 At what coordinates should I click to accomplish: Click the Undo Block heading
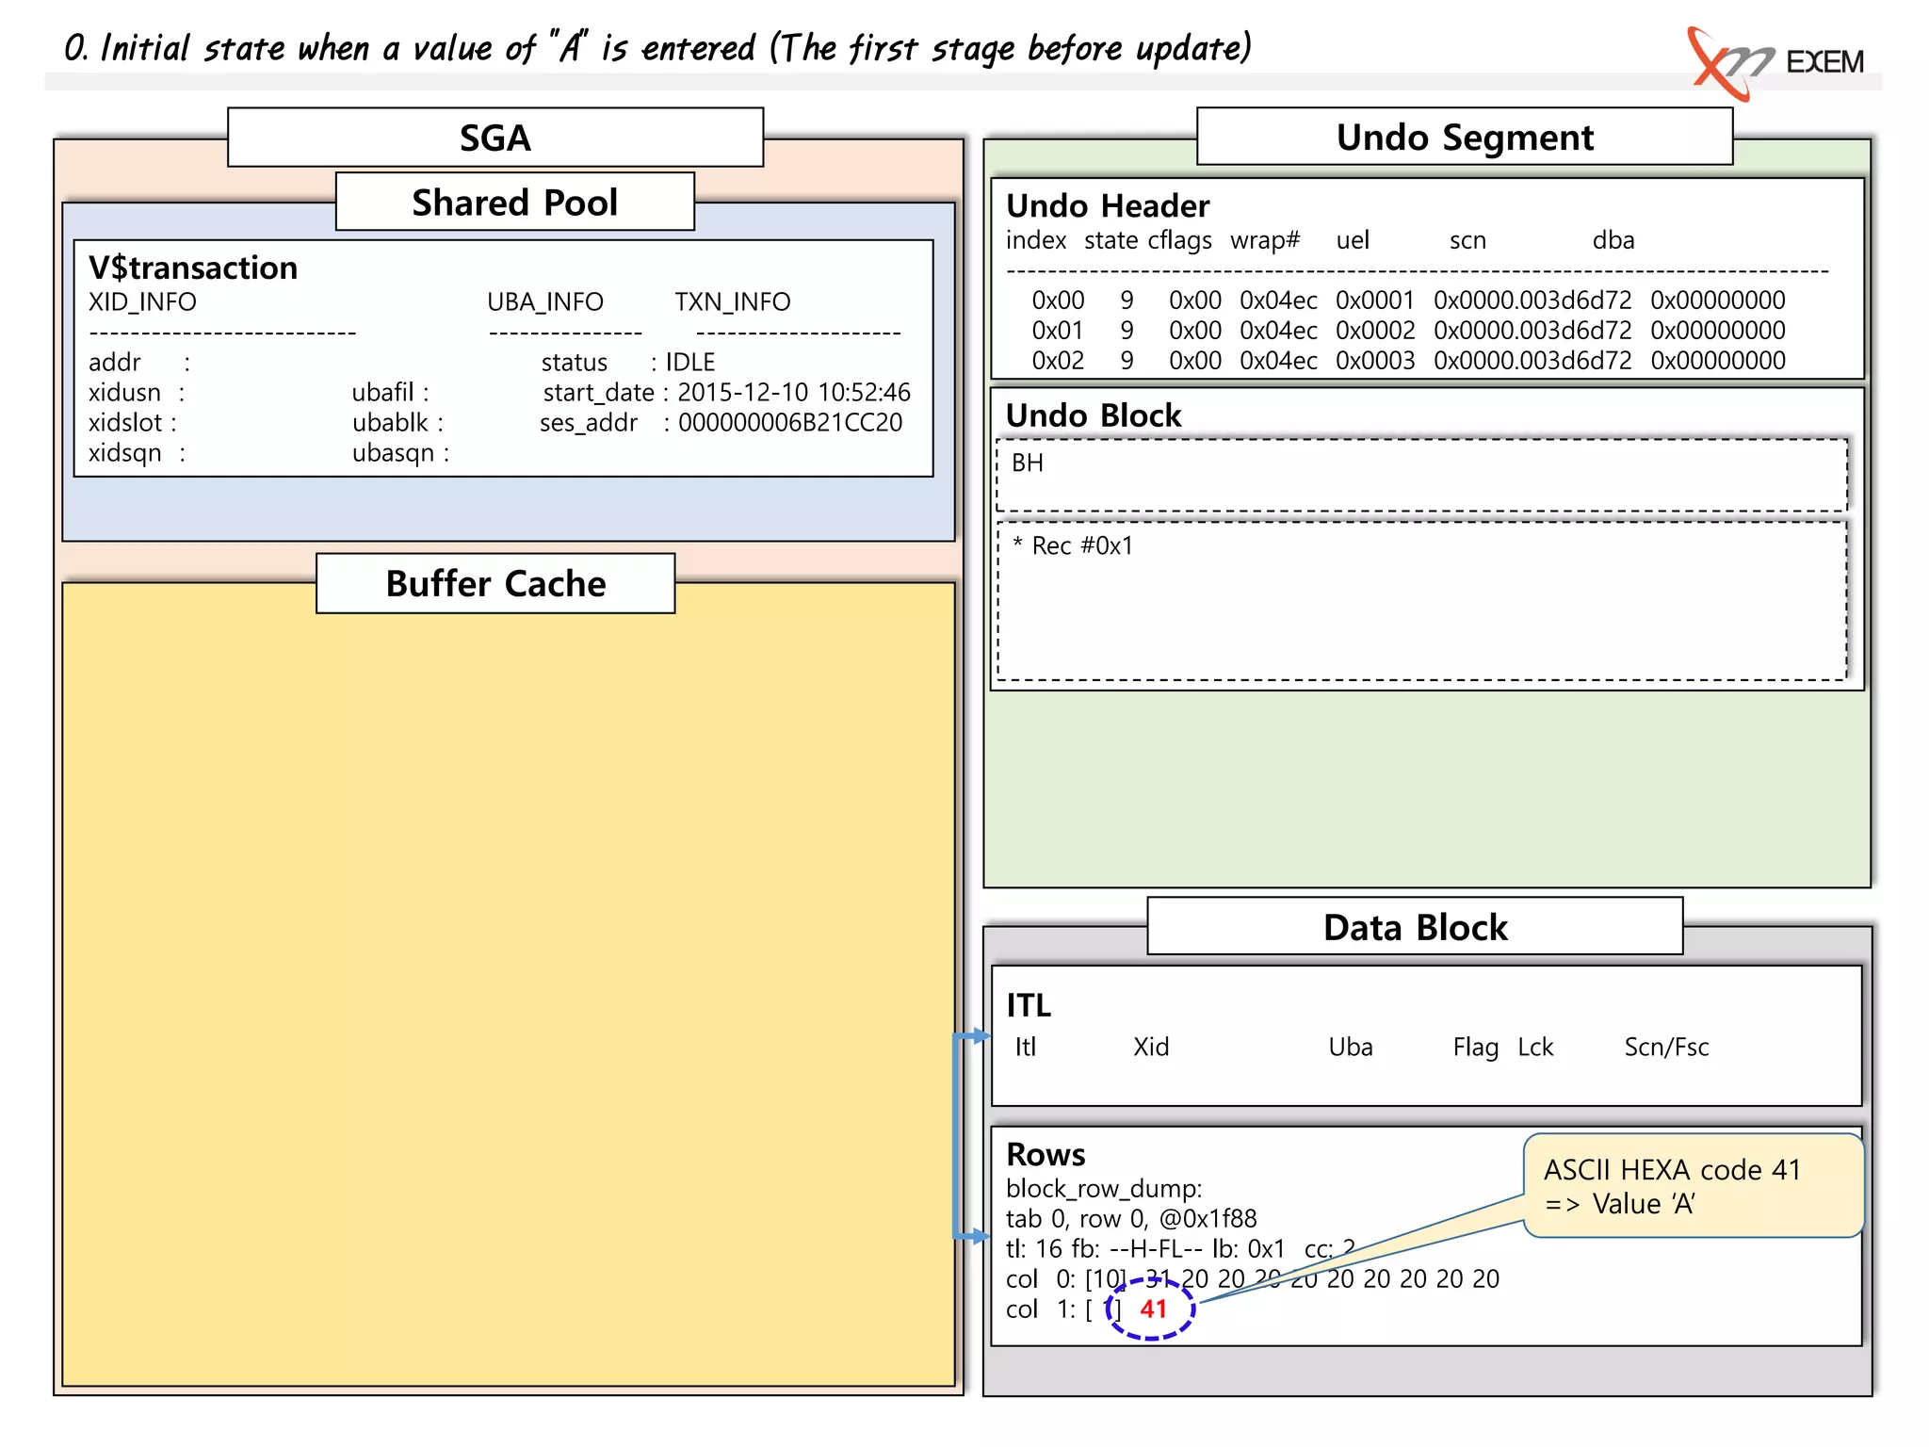click(1093, 415)
